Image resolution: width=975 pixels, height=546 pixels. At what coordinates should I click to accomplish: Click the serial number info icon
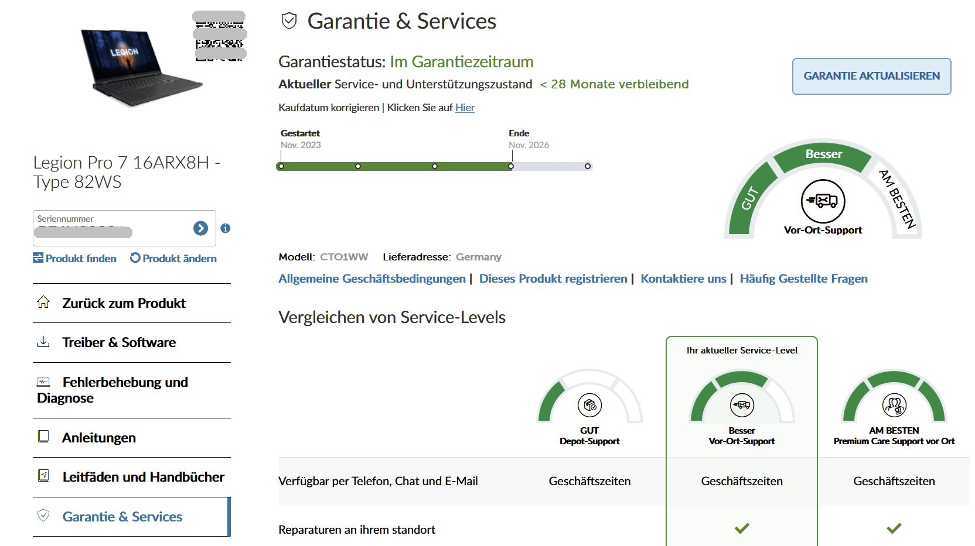tap(226, 228)
